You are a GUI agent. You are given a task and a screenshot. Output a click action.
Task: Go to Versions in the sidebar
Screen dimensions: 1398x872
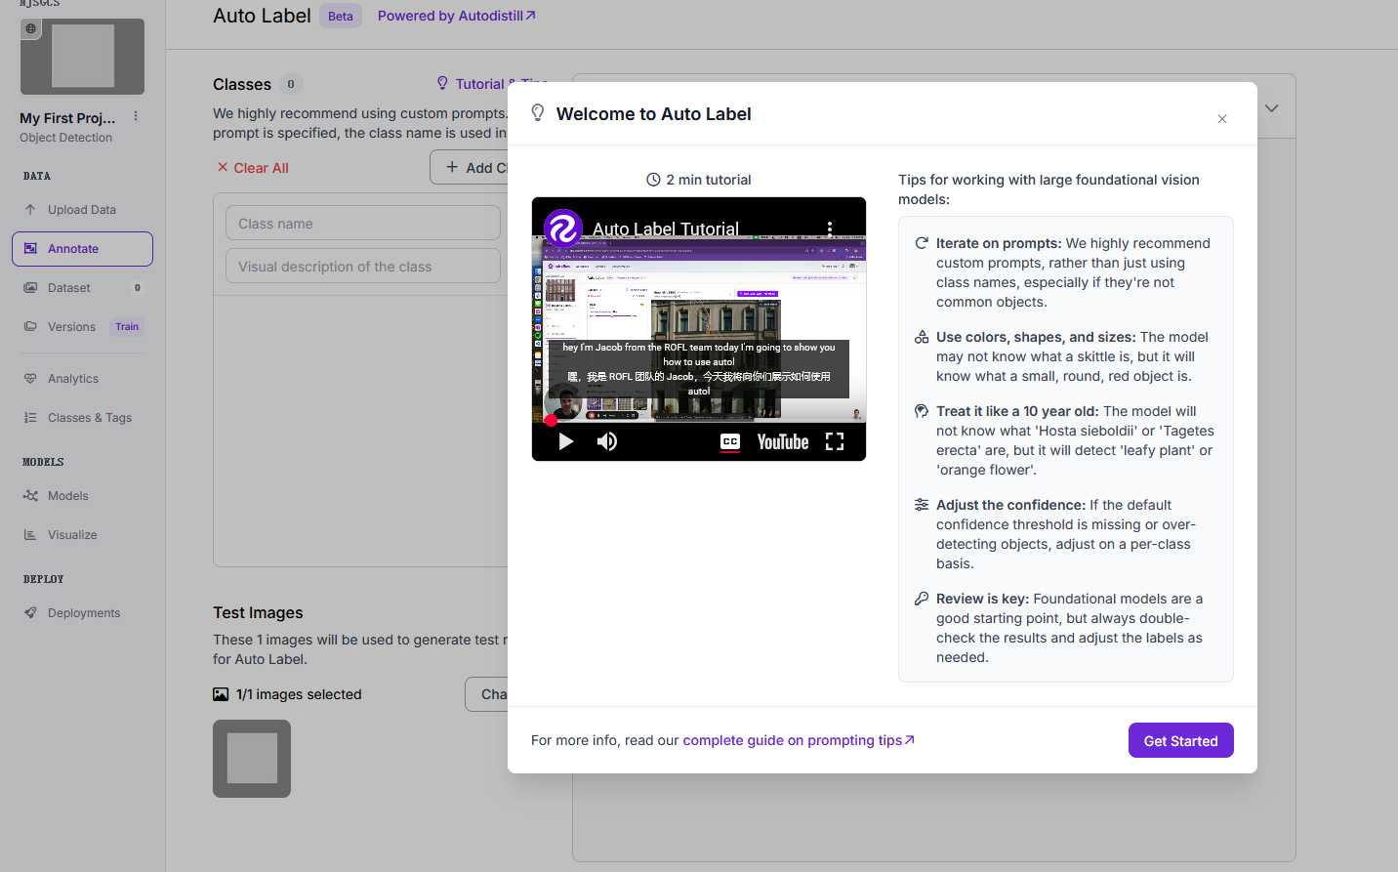[x=71, y=327]
